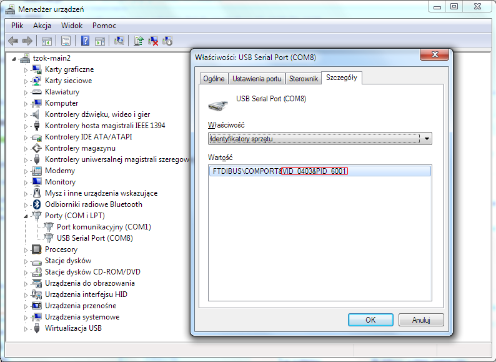Viewport: 496px width, 362px height.
Task: Maximize the Menedżer urządzeń window
Action: point(454,6)
